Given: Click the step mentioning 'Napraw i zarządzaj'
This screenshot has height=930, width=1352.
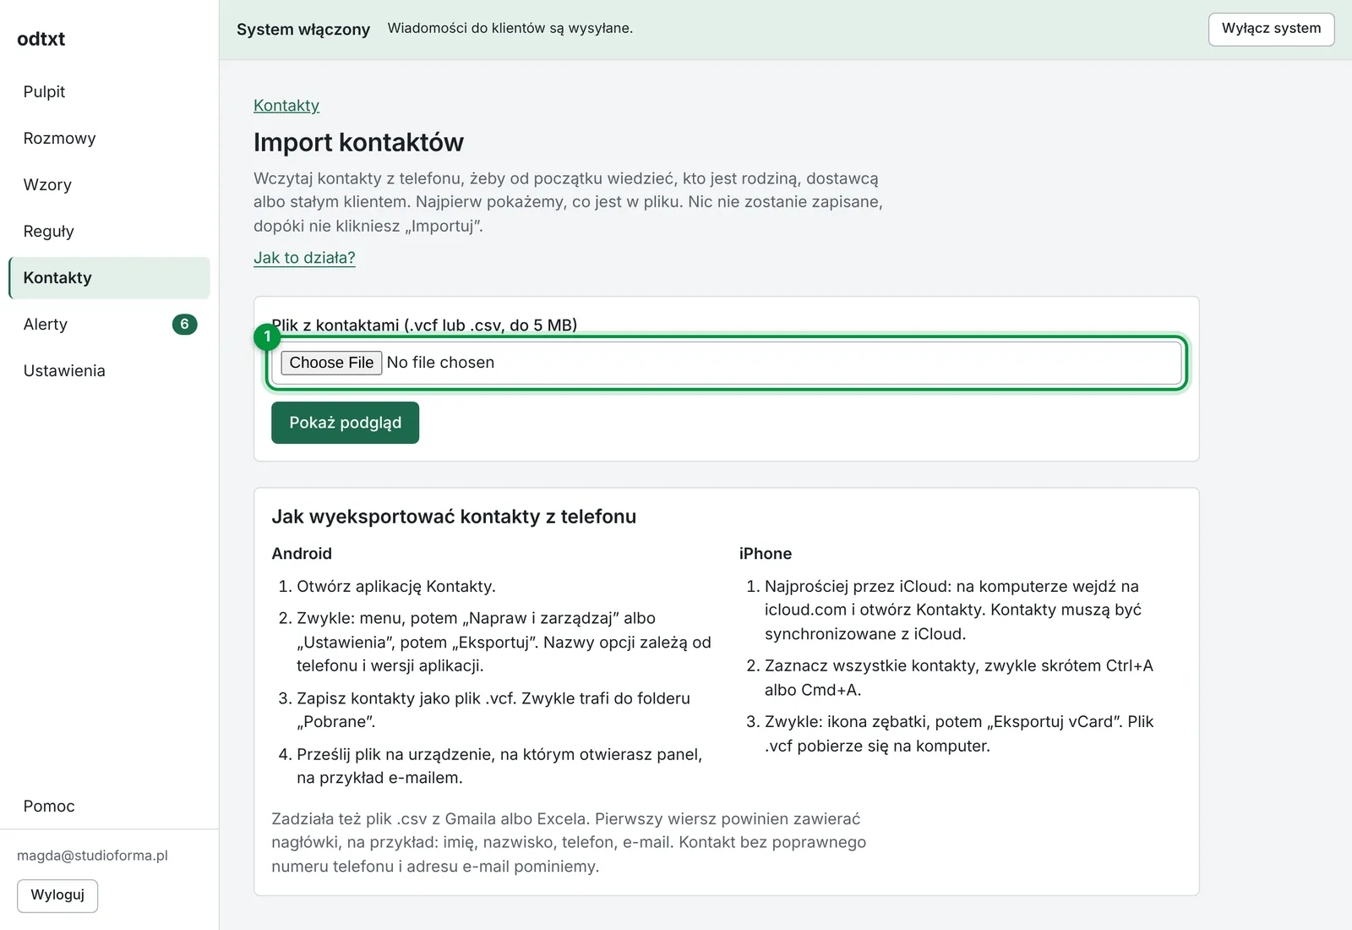Looking at the screenshot, I should 504,643.
